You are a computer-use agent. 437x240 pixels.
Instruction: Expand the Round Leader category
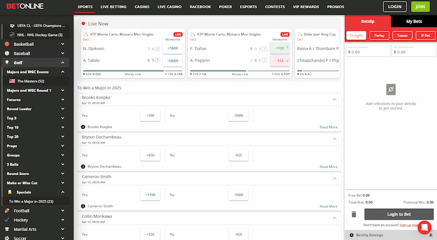(63, 109)
